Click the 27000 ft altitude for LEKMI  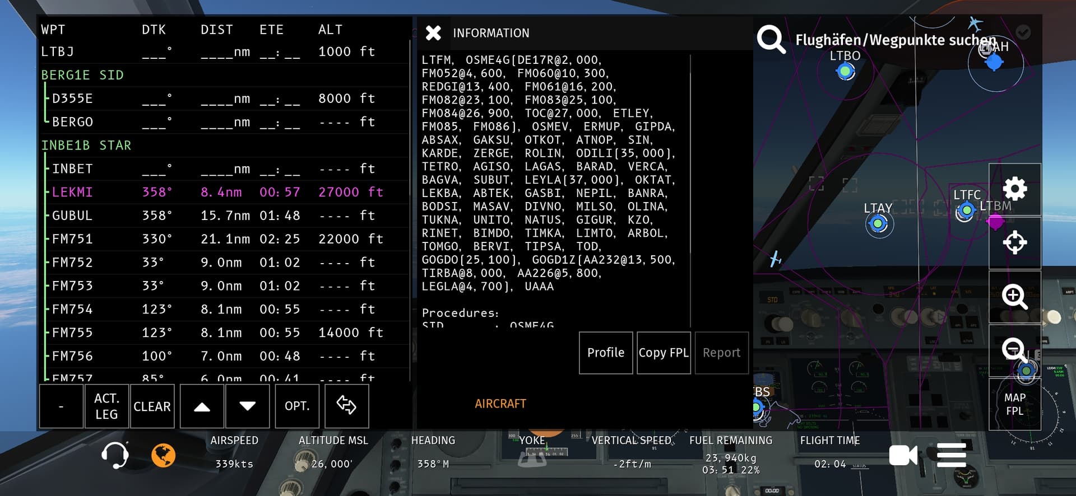(351, 192)
